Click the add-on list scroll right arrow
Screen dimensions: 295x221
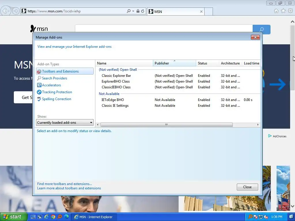pyautogui.click(x=258, y=125)
